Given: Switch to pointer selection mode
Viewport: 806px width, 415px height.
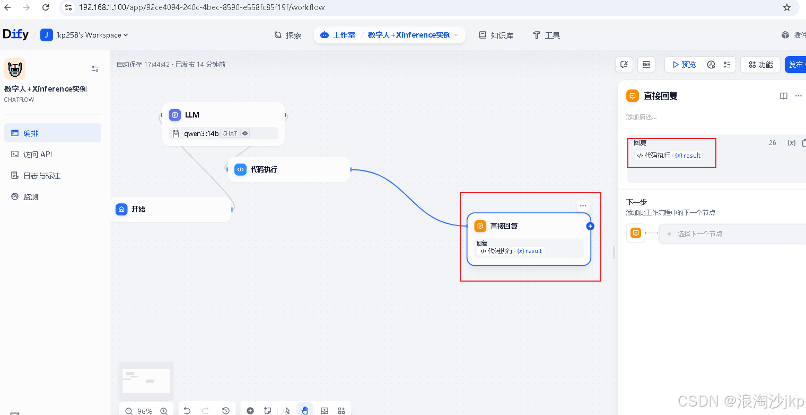Looking at the screenshot, I should click(x=288, y=410).
